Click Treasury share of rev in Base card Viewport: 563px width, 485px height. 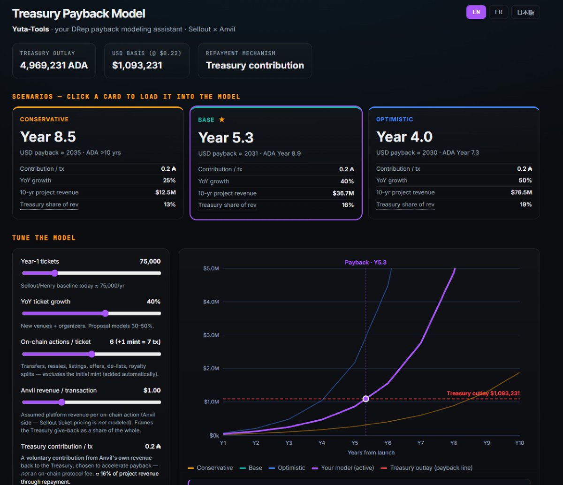[x=227, y=205]
